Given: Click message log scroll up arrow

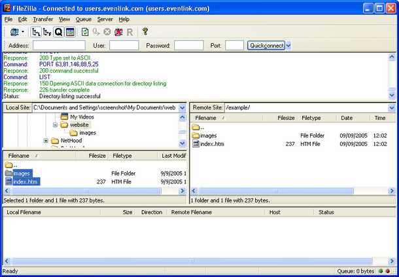Looking at the screenshot, I should (392, 56).
